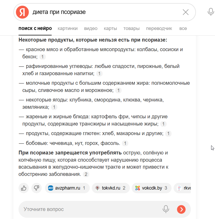Click citation 1 next to бекон
Viewport: 215px width, 219px height.
click(x=42, y=57)
